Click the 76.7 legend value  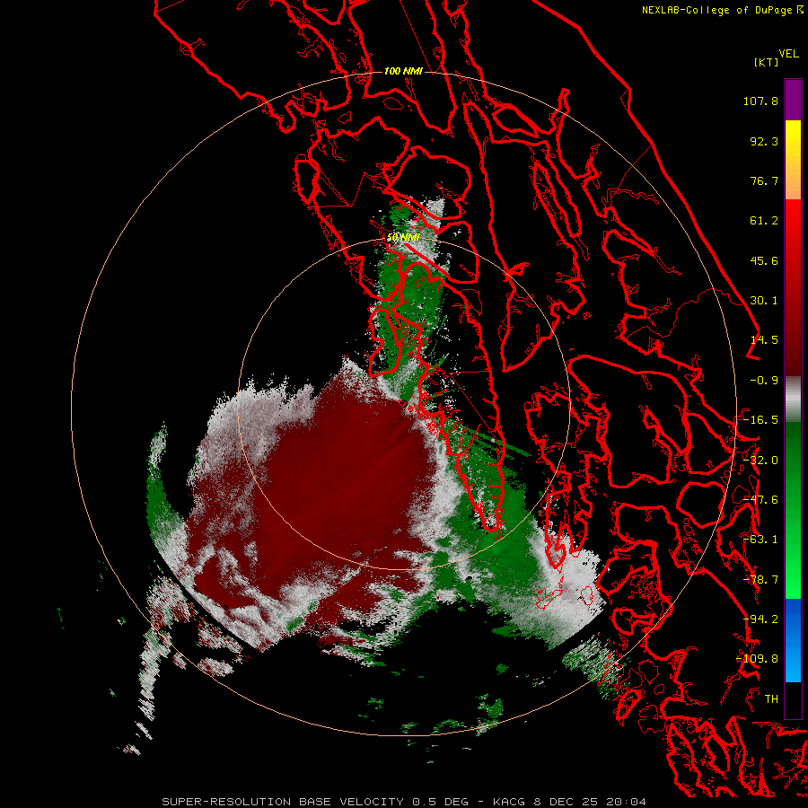[x=764, y=180]
